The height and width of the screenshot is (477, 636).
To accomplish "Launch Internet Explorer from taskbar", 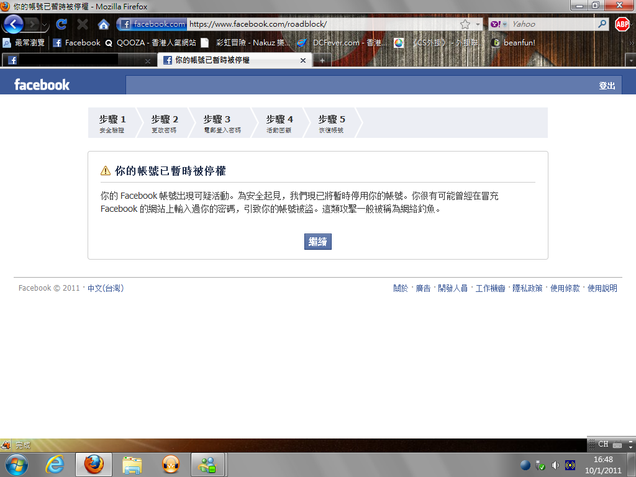I will [55, 465].
